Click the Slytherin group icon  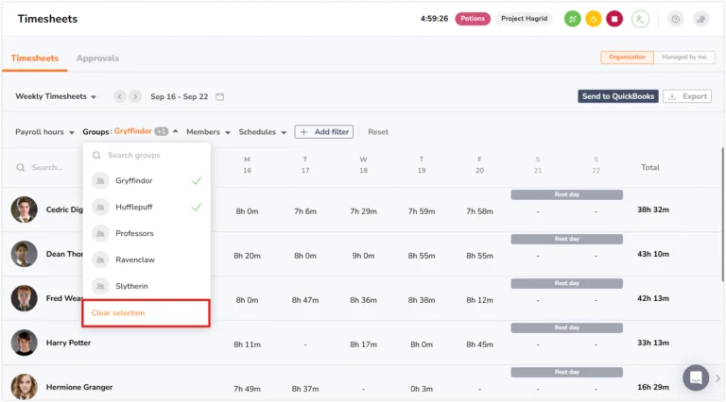pos(100,286)
